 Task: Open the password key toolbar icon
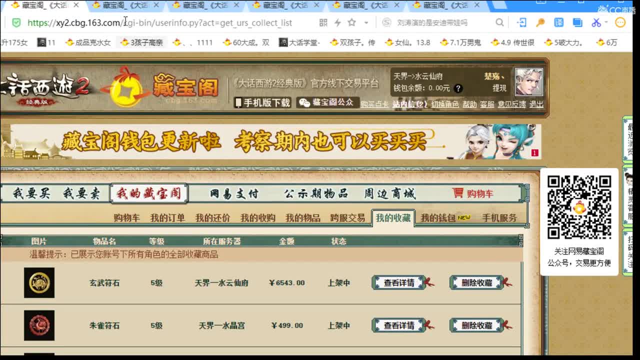[540, 22]
